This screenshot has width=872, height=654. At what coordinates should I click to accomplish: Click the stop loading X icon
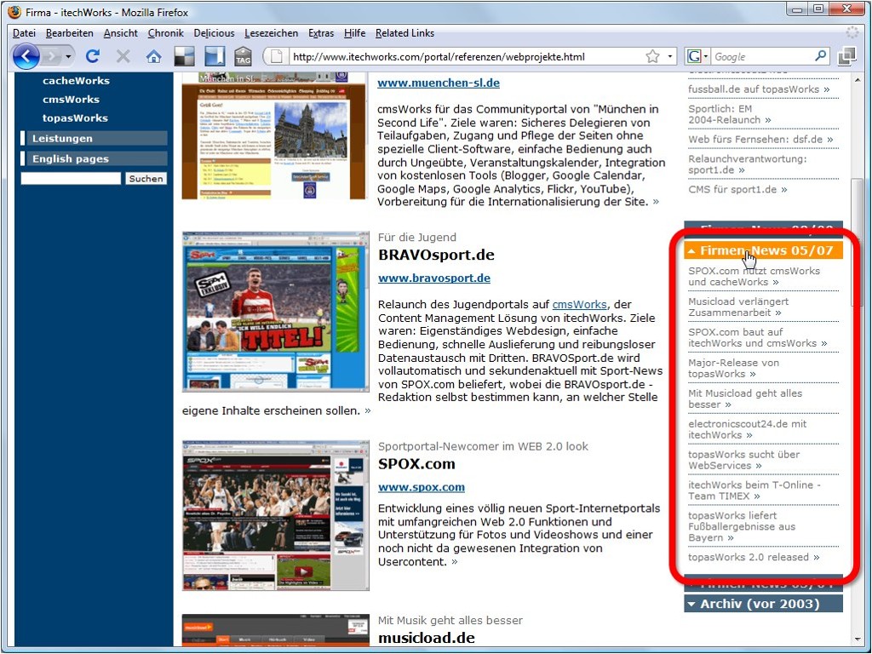click(x=123, y=56)
